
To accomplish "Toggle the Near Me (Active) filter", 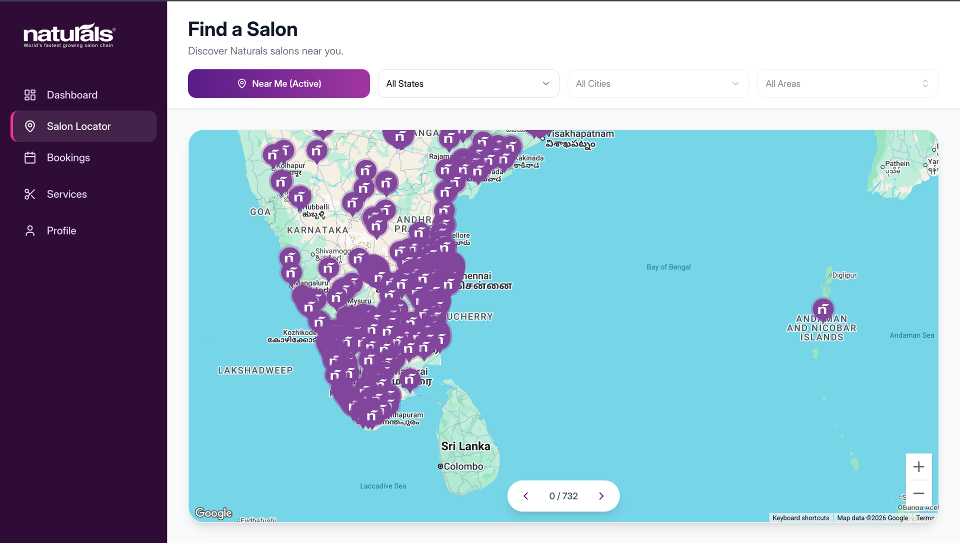I will (x=278, y=83).
